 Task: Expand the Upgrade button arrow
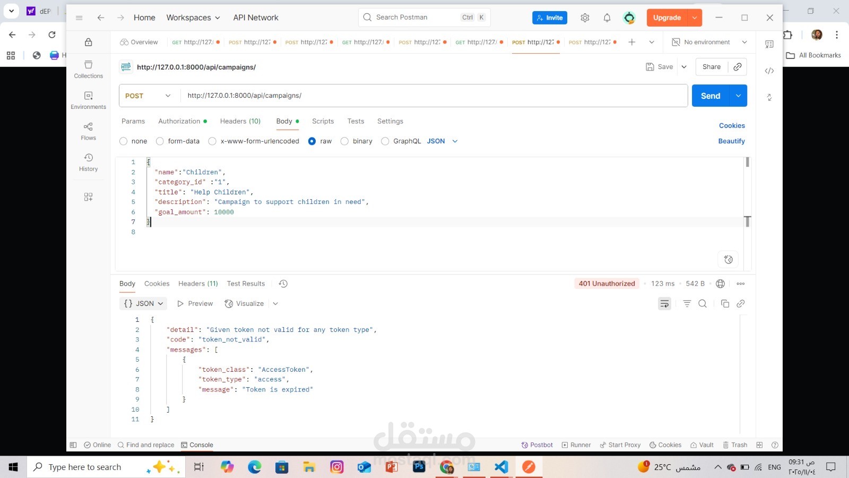coord(695,18)
